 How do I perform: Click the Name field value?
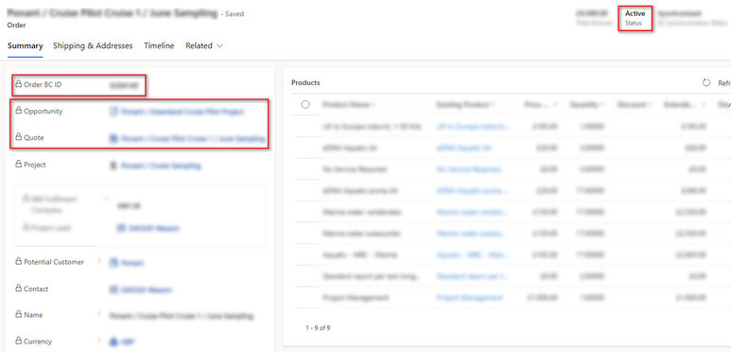click(x=182, y=316)
